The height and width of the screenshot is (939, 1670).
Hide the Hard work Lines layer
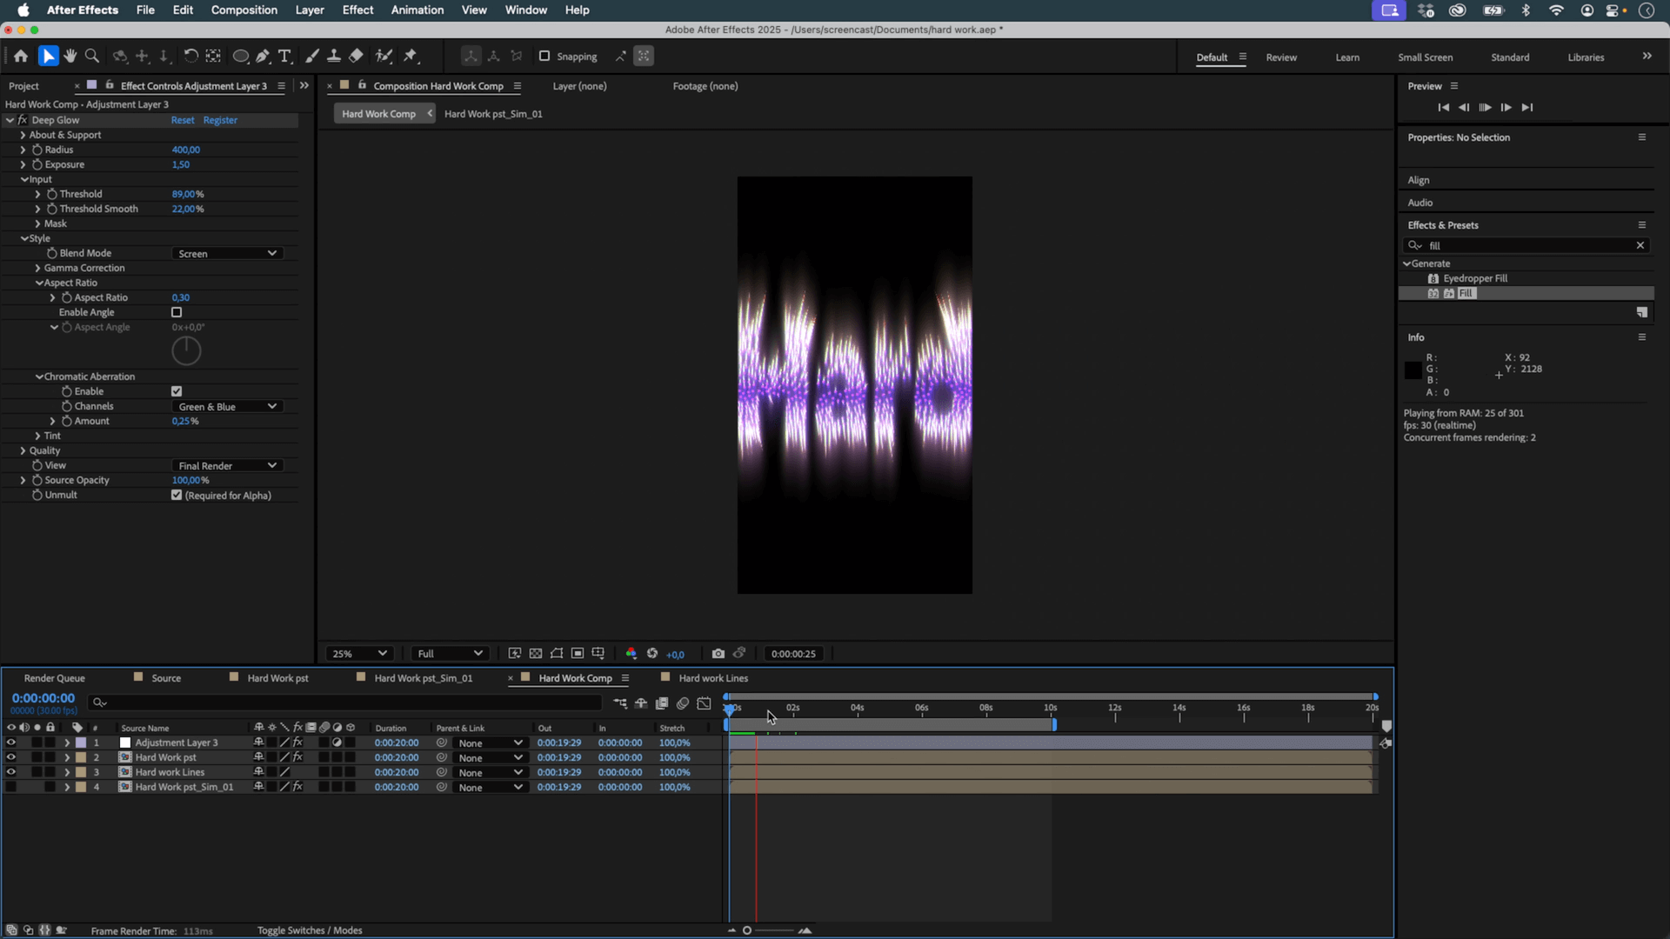coord(11,773)
